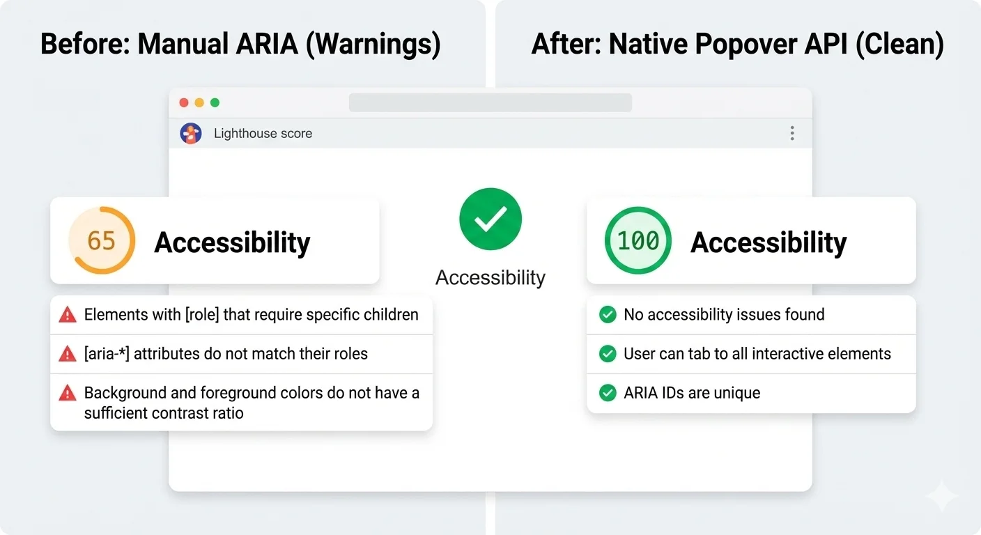Image resolution: width=981 pixels, height=535 pixels.
Task: Click the orange 65 score gauge
Action: (x=101, y=240)
